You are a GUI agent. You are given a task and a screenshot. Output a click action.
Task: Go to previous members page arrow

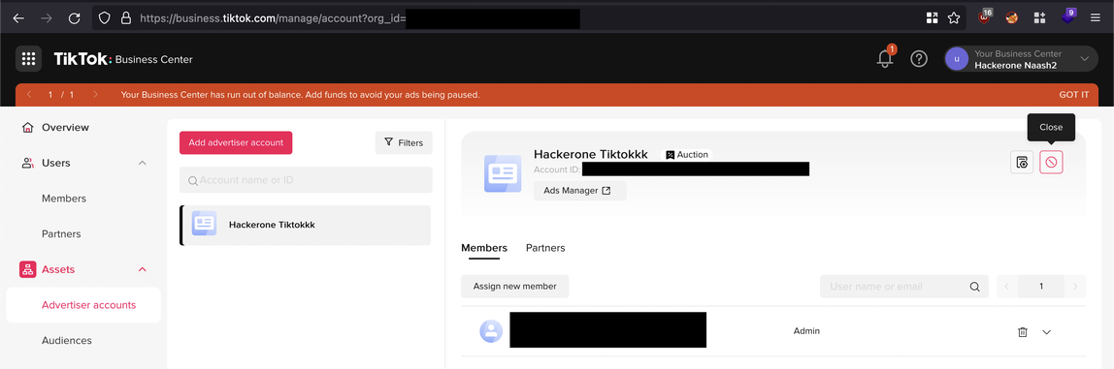pos(1007,287)
